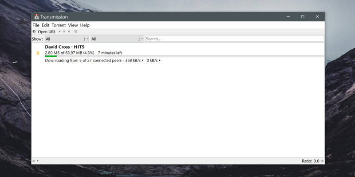Click the options gear icon in status bar
This screenshot has height=177, width=355.
pyautogui.click(x=33, y=161)
